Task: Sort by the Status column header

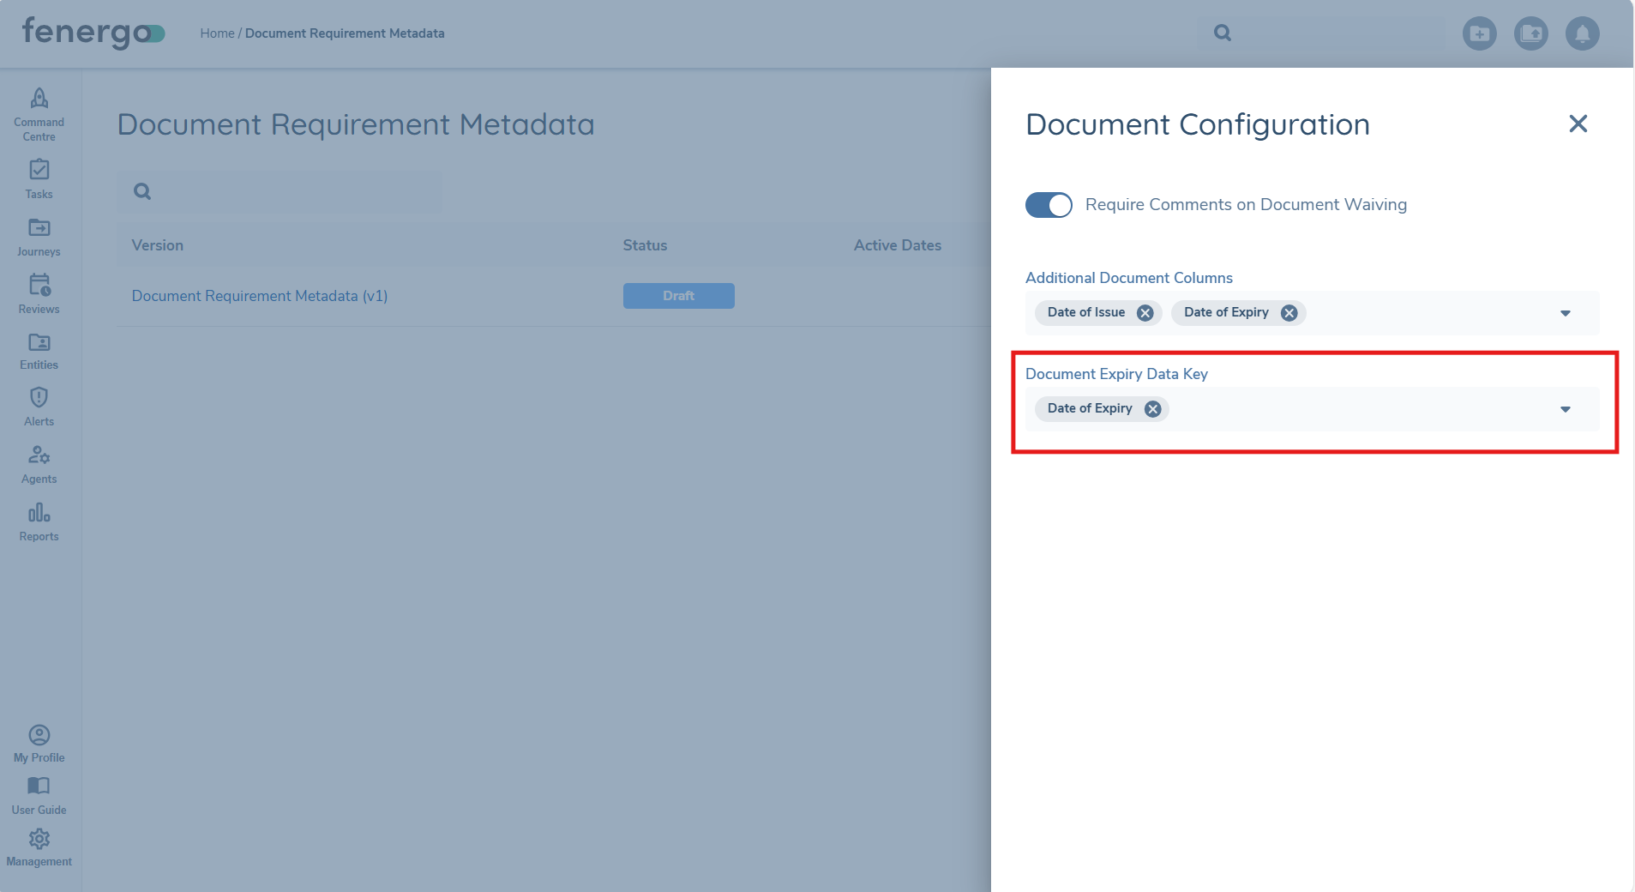Action: [x=645, y=245]
